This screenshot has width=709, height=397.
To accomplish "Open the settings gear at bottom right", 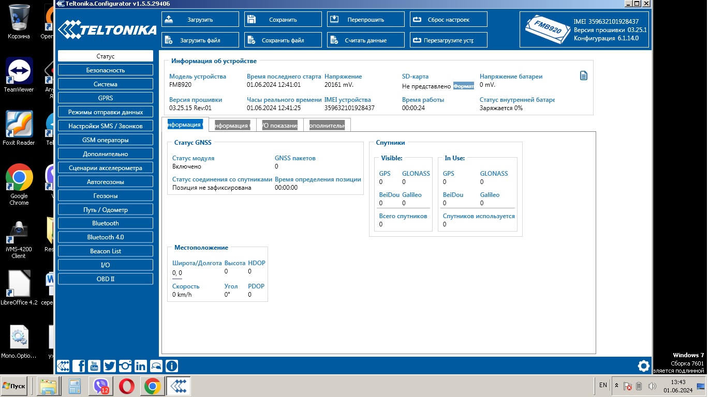I will coord(643,367).
